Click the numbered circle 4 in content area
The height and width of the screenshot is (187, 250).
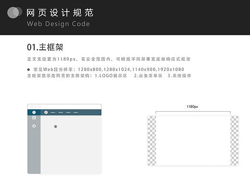(55, 127)
